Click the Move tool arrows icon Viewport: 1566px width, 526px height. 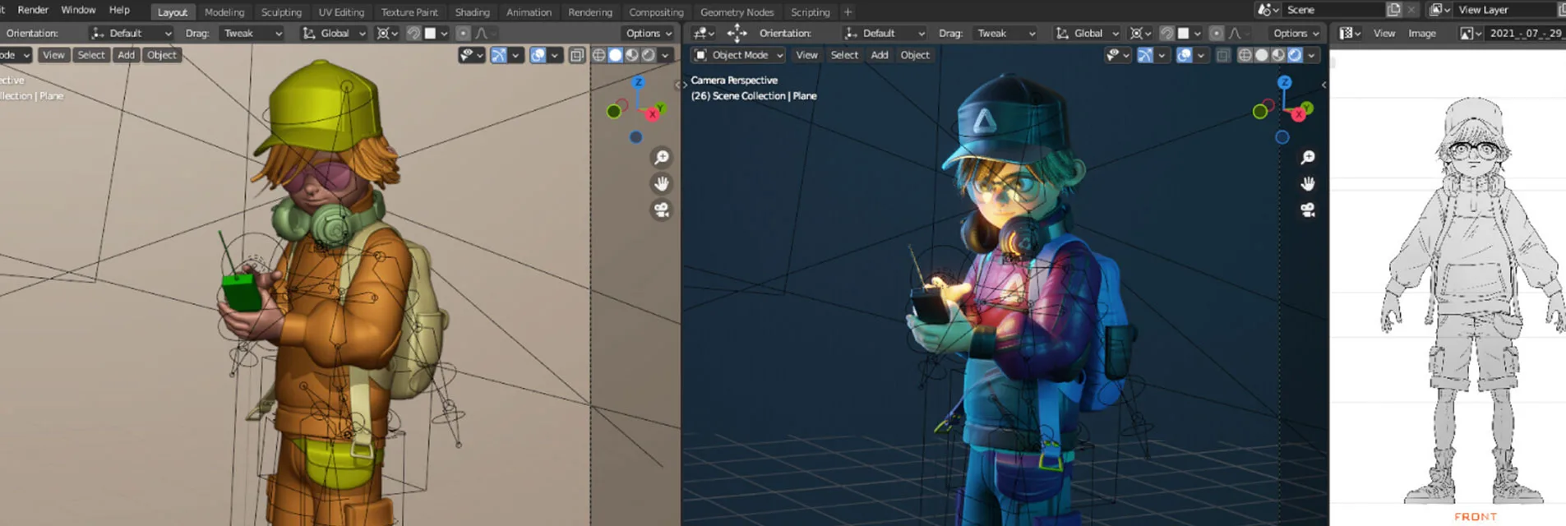pyautogui.click(x=737, y=33)
